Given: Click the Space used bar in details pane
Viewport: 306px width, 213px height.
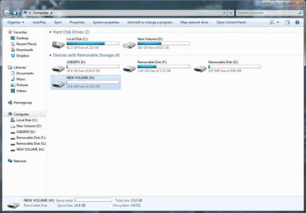Looking at the screenshot, I should pyautogui.click(x=93, y=200).
